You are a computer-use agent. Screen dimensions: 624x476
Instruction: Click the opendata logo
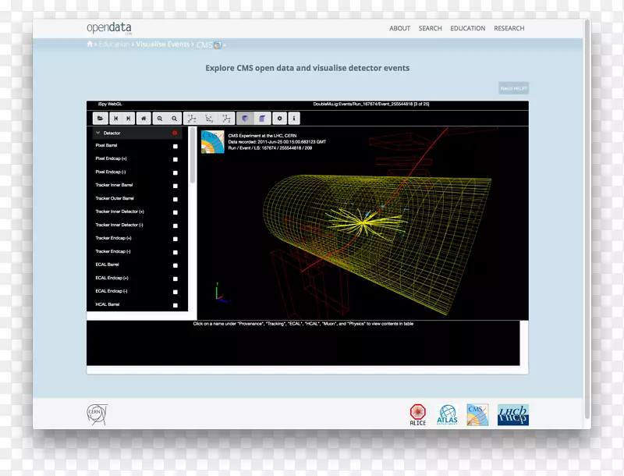pos(109,28)
